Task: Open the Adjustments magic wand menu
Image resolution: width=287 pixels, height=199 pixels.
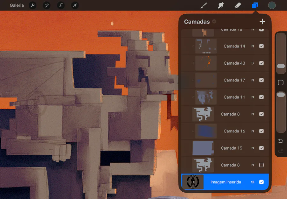Action: coord(47,5)
